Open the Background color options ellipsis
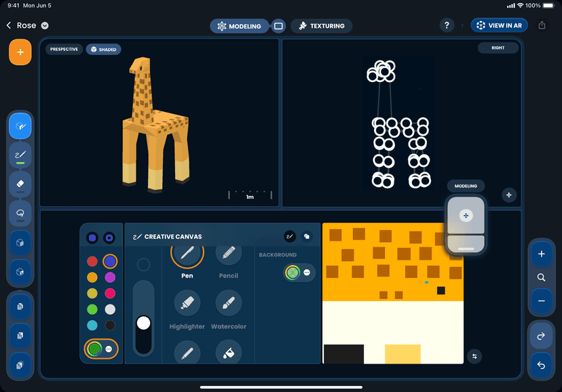 [307, 273]
